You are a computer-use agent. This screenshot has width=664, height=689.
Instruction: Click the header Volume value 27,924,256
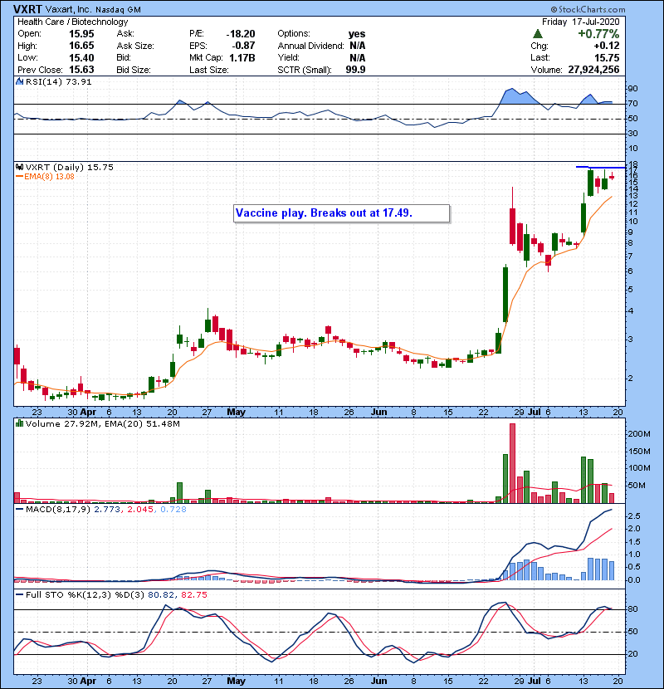pyautogui.click(x=593, y=70)
